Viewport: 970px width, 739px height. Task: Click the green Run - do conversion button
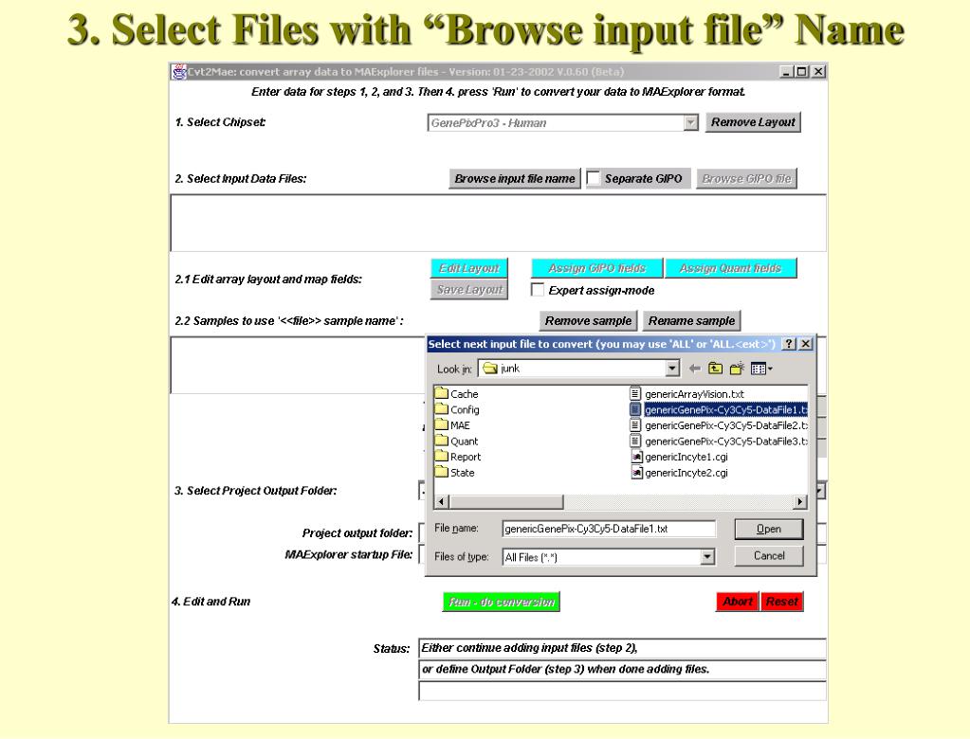(501, 602)
